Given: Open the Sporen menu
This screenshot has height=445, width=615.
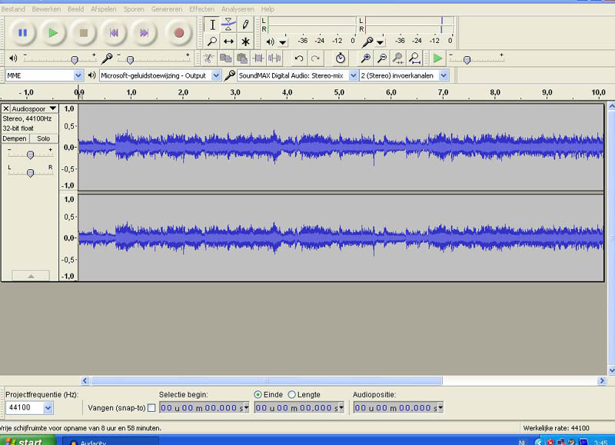Looking at the screenshot, I should [x=134, y=9].
